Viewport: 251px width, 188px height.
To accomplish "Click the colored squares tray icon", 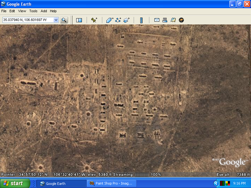I will (228, 183).
